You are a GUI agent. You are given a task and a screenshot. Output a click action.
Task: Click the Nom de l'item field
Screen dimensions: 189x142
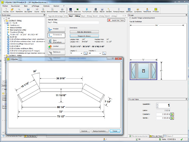pos(73,22)
